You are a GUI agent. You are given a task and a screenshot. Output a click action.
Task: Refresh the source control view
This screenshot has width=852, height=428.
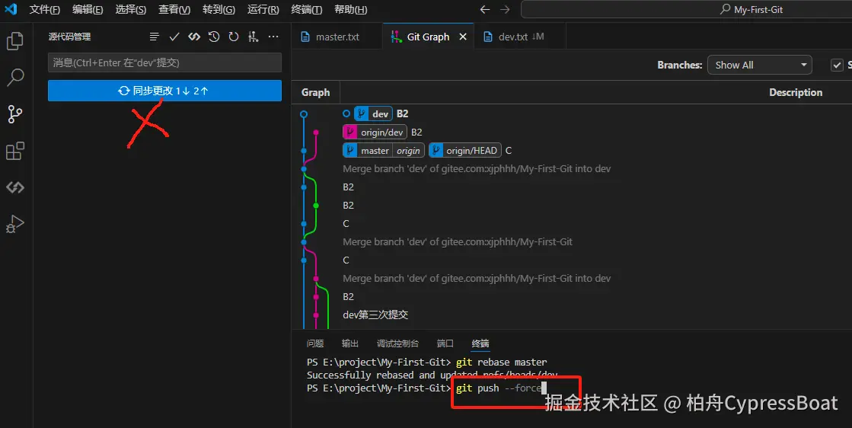coord(234,37)
